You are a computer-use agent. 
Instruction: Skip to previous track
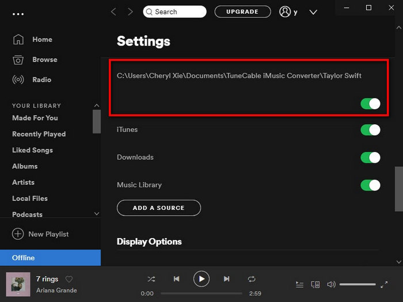[176, 279]
